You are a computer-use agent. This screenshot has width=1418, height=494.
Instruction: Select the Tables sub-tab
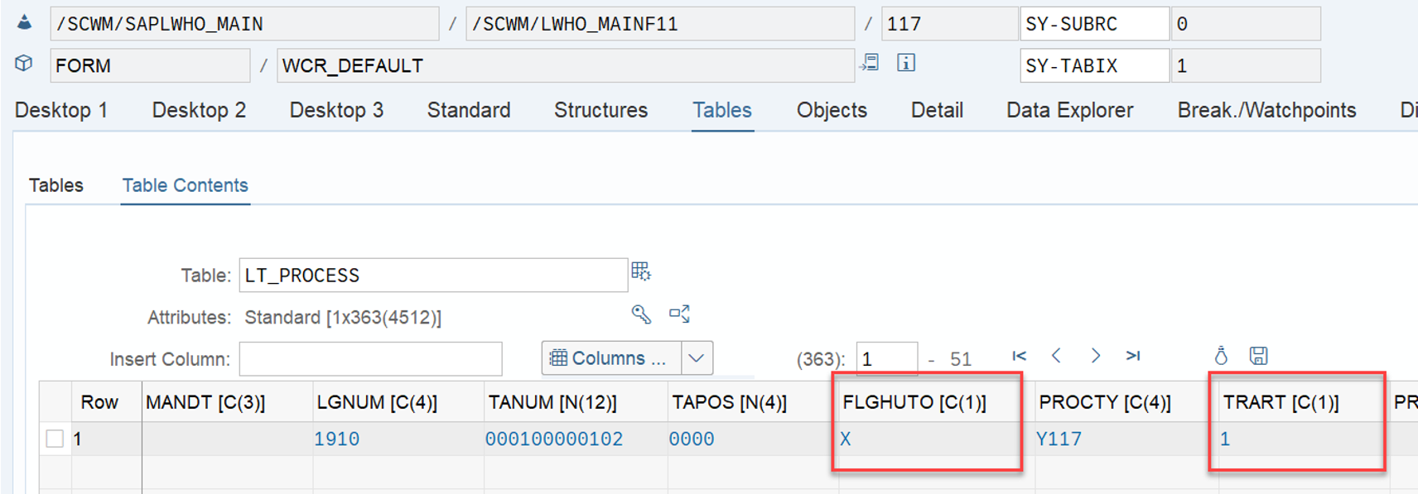[x=56, y=185]
